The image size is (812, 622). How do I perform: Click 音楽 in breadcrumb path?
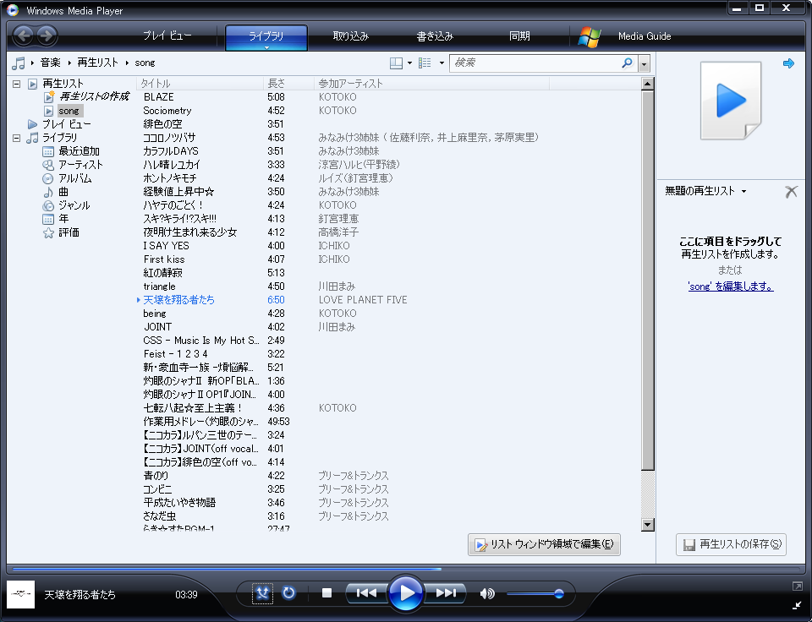[50, 63]
